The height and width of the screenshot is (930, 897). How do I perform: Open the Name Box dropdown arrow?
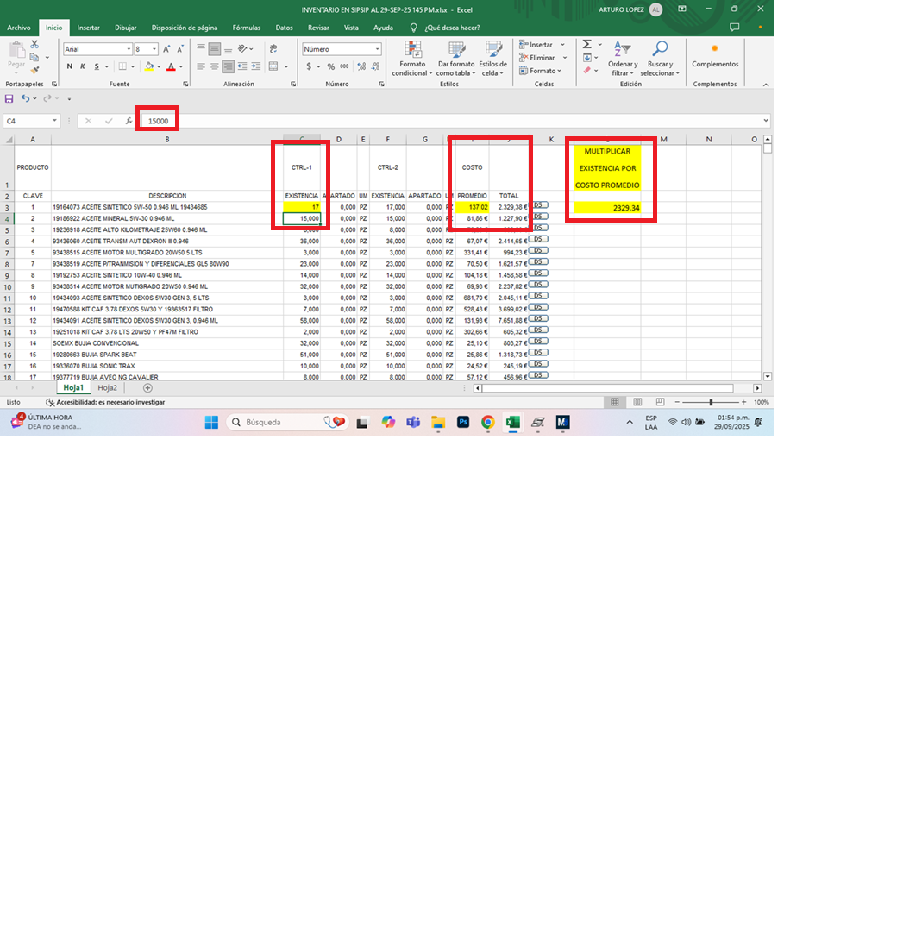click(55, 122)
